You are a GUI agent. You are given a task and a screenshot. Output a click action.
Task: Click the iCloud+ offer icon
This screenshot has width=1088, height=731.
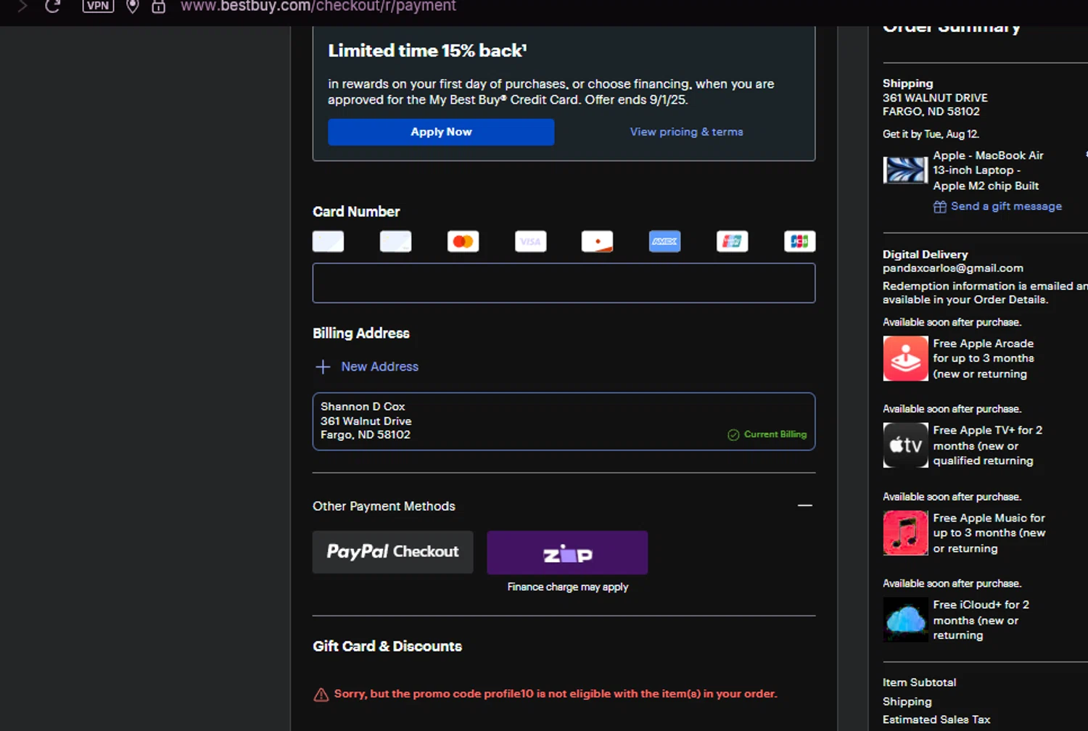click(905, 619)
